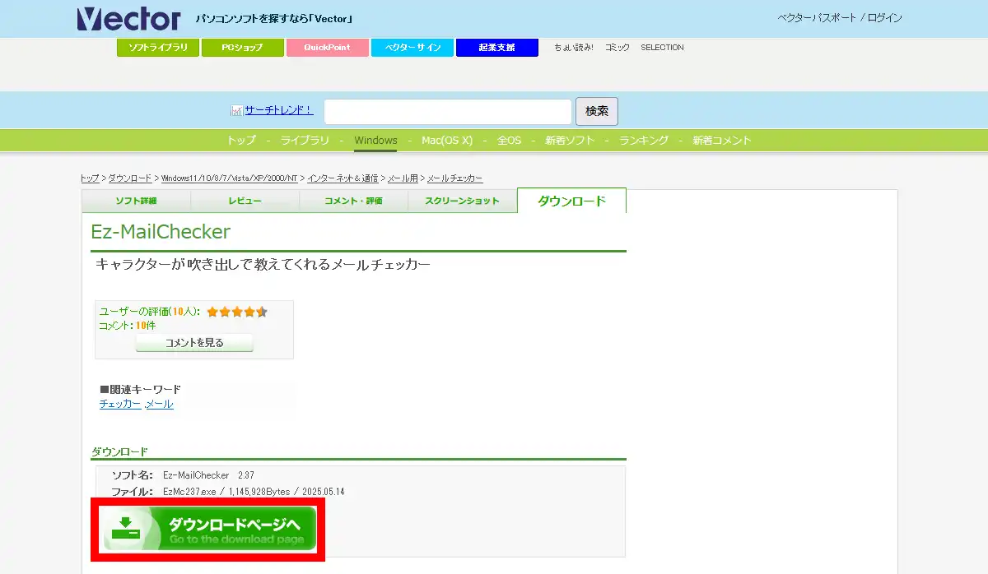Open the blue 起業支援 button
988x574 pixels.
[497, 48]
